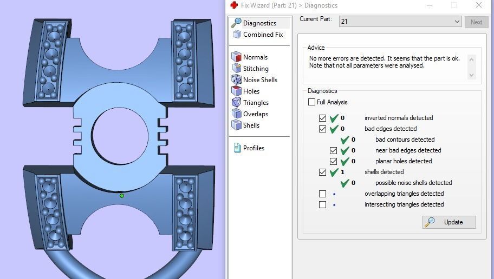Viewport: 494px width, 279px height.
Task: Open the Current Part dropdown
Action: (x=400, y=22)
